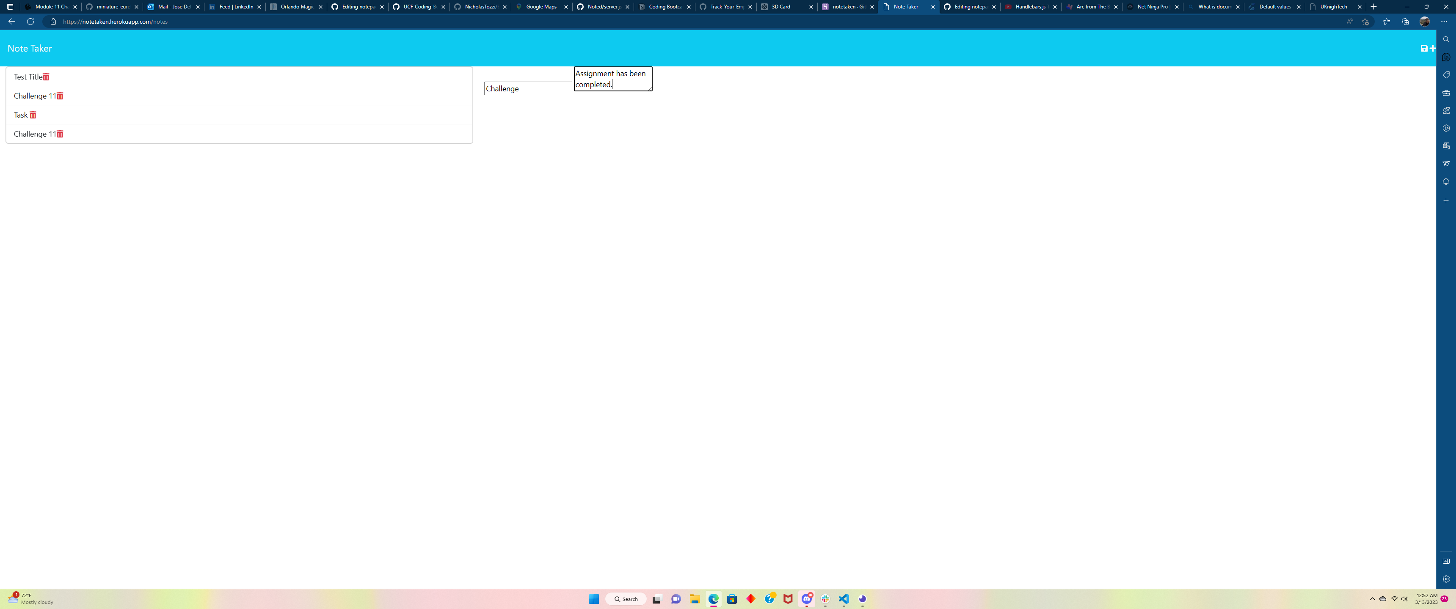Open Search in the Edge sidebar
This screenshot has height=609, width=1456.
1446,39
